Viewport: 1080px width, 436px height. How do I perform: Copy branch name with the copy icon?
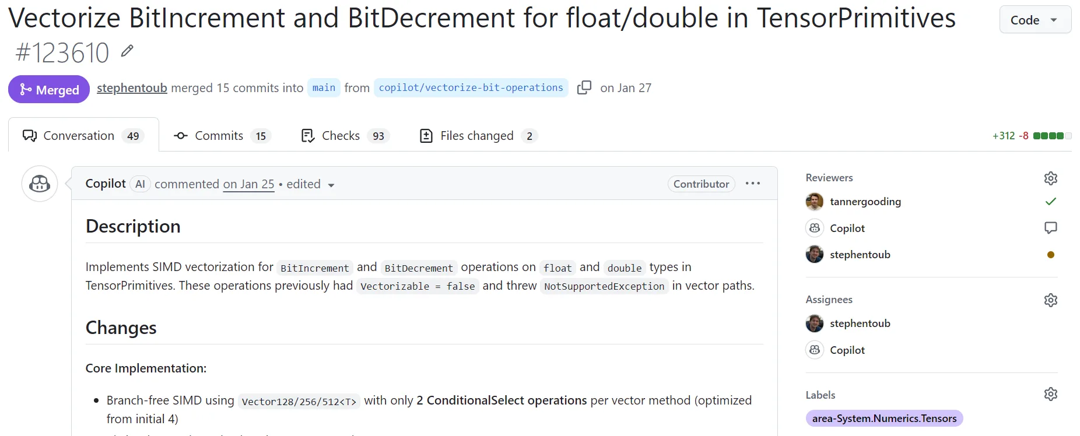[x=584, y=88]
